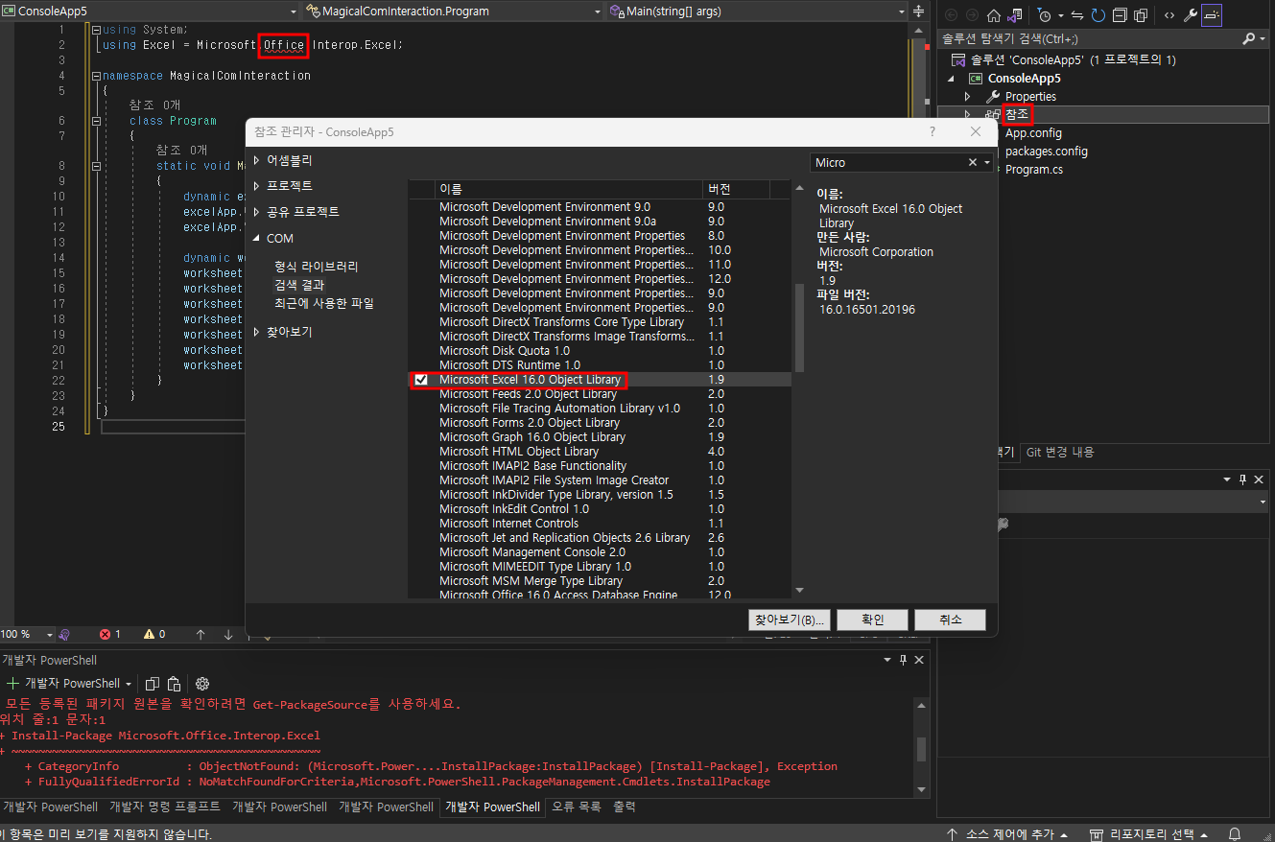Image resolution: width=1275 pixels, height=842 pixels.
Task: Click the Reference Manager list scrollbar thumb
Action: 799,327
